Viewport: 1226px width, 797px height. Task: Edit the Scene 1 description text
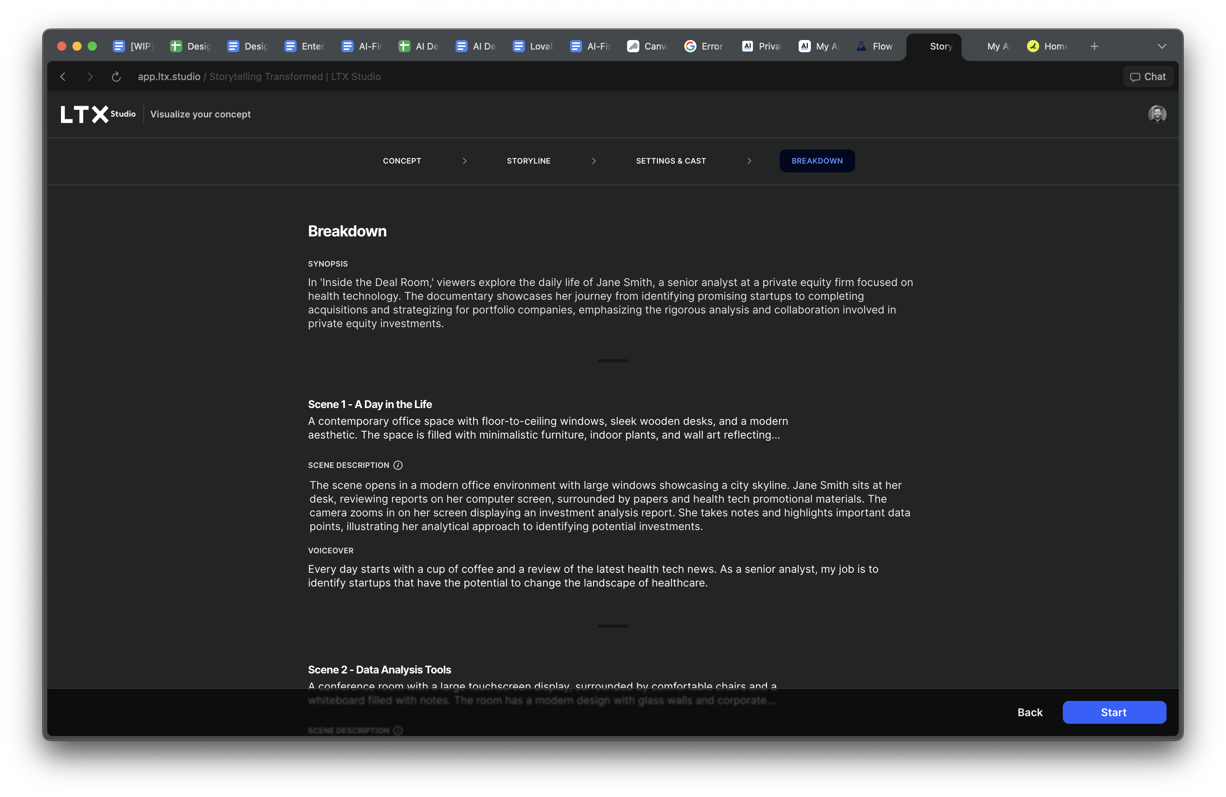610,505
